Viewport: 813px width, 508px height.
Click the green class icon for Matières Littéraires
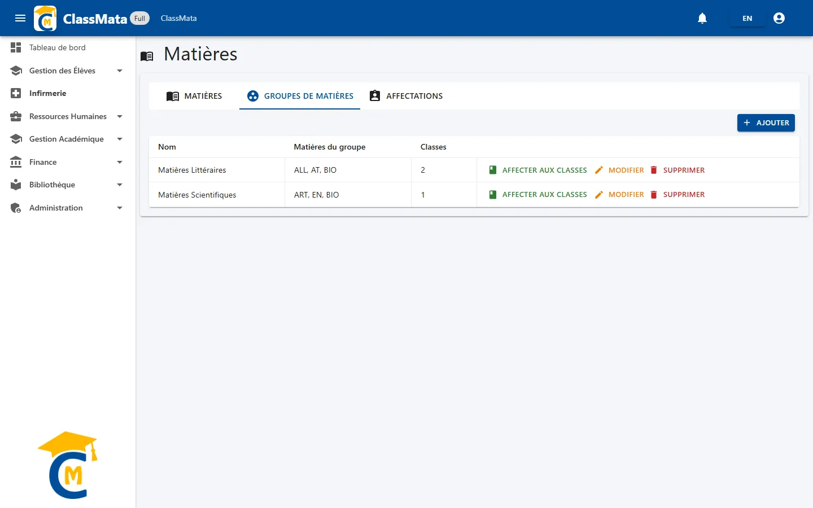point(493,170)
